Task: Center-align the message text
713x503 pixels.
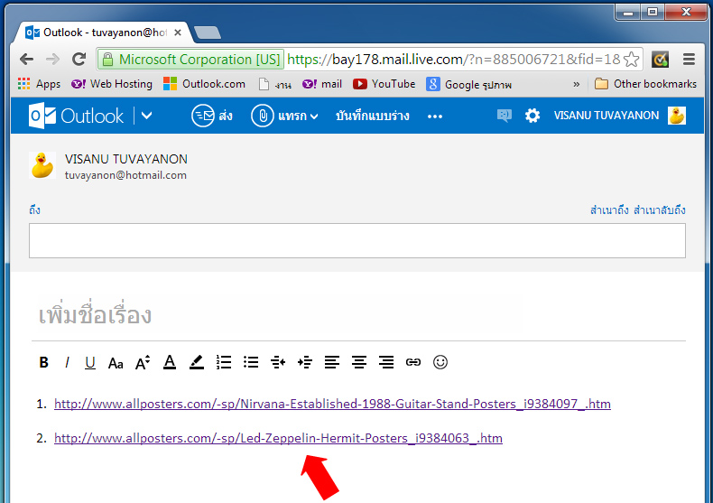Action: (359, 362)
